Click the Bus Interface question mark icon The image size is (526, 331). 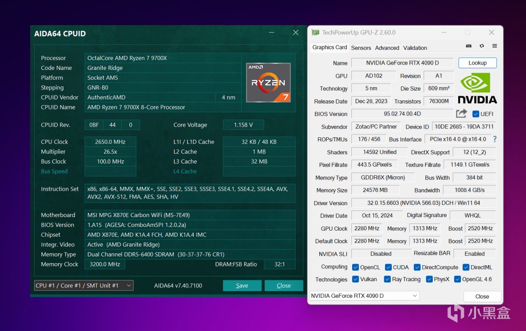[495, 139]
